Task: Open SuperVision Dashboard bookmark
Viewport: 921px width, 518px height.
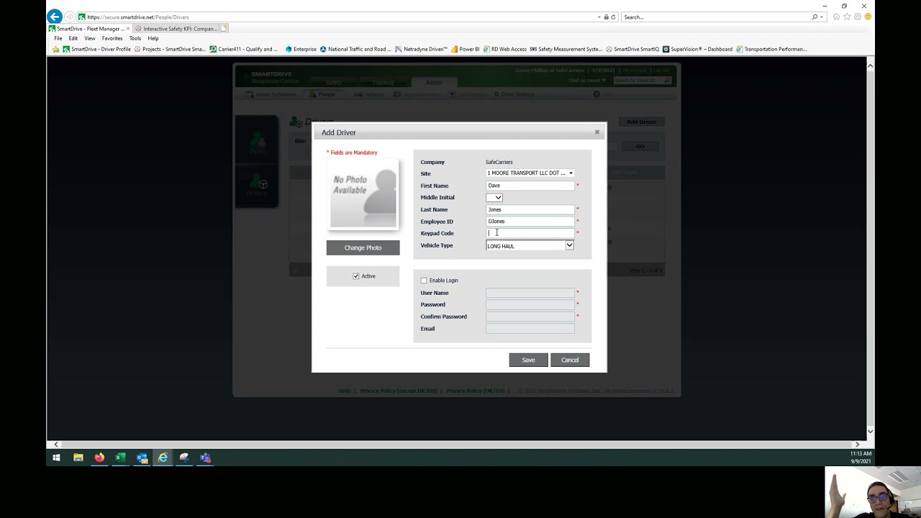Action: click(x=697, y=49)
